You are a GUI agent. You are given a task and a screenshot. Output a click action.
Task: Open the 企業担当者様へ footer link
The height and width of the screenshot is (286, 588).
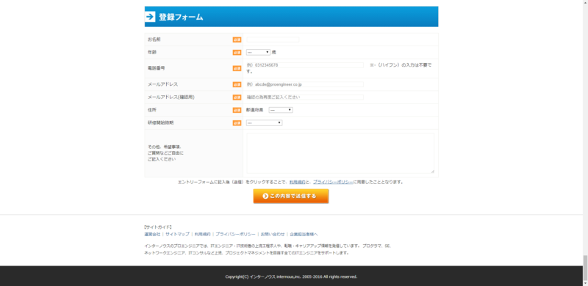tap(304, 234)
